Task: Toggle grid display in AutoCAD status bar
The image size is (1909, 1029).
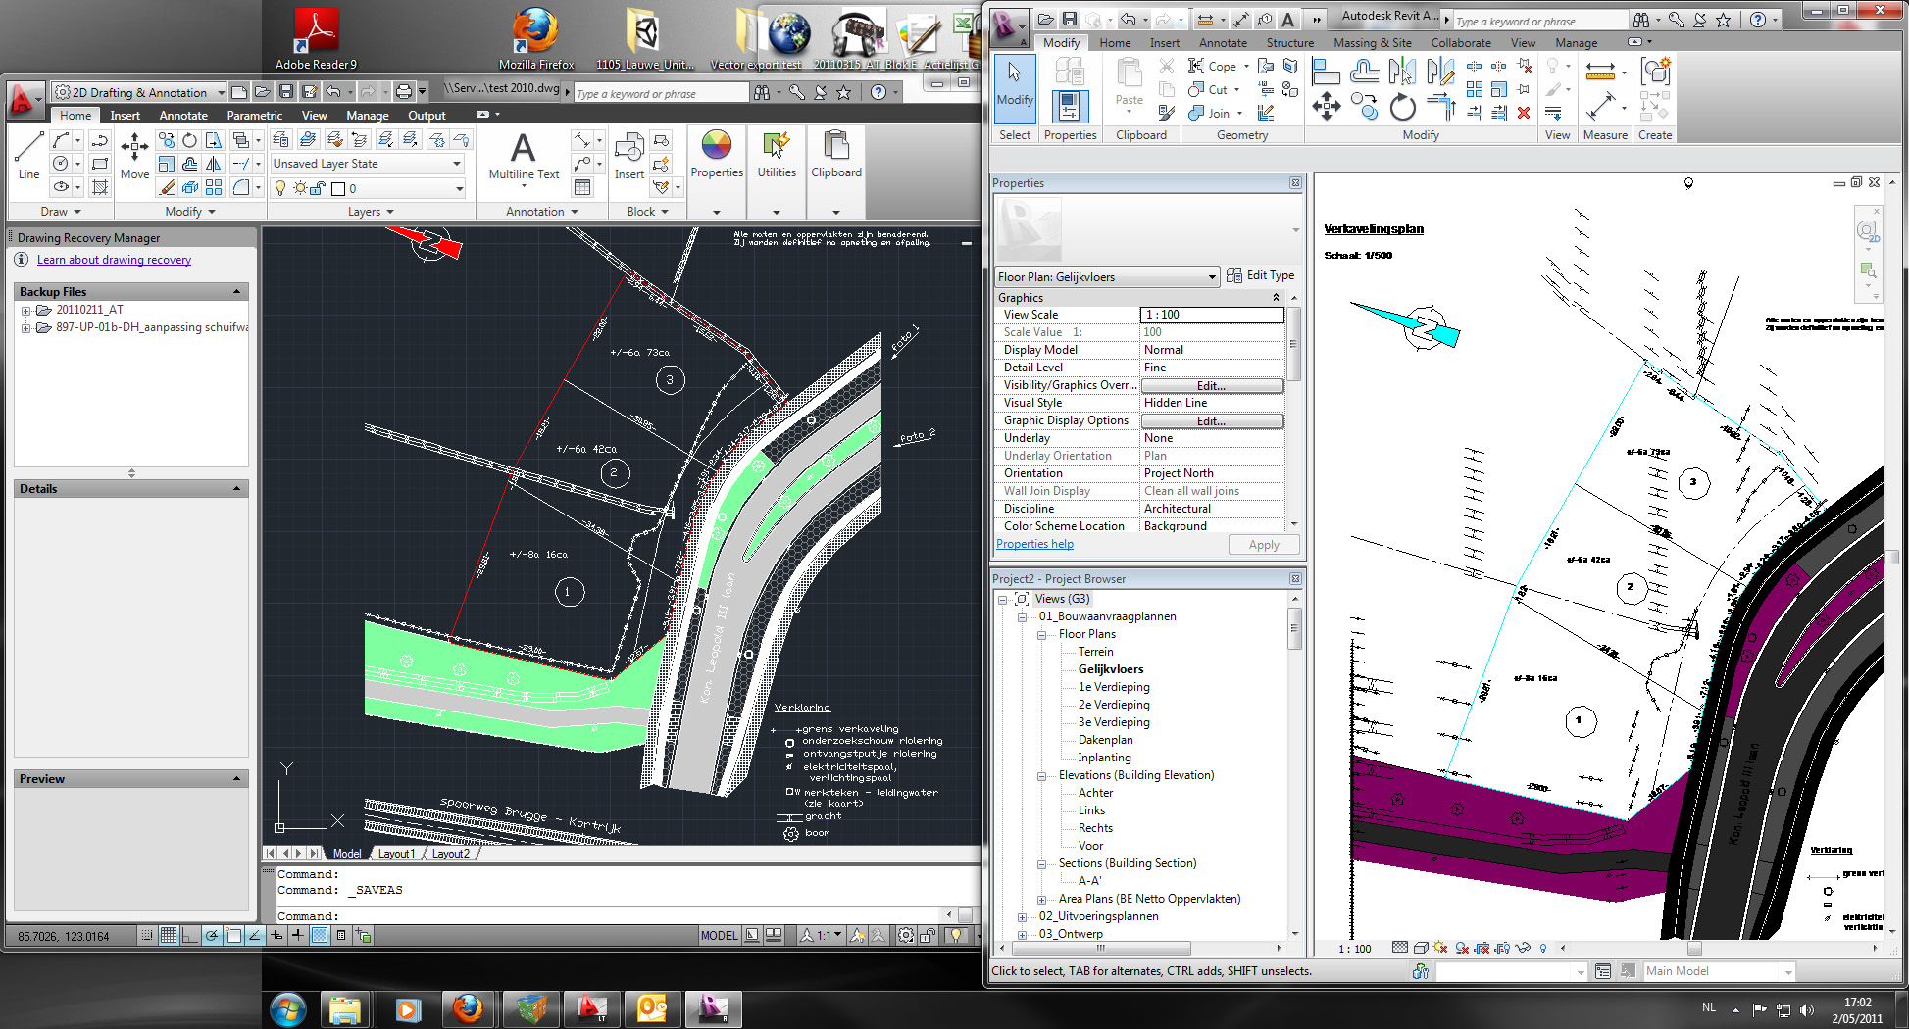Action: 169,936
